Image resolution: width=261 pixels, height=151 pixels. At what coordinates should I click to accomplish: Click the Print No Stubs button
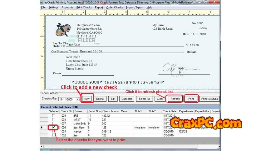209,99
